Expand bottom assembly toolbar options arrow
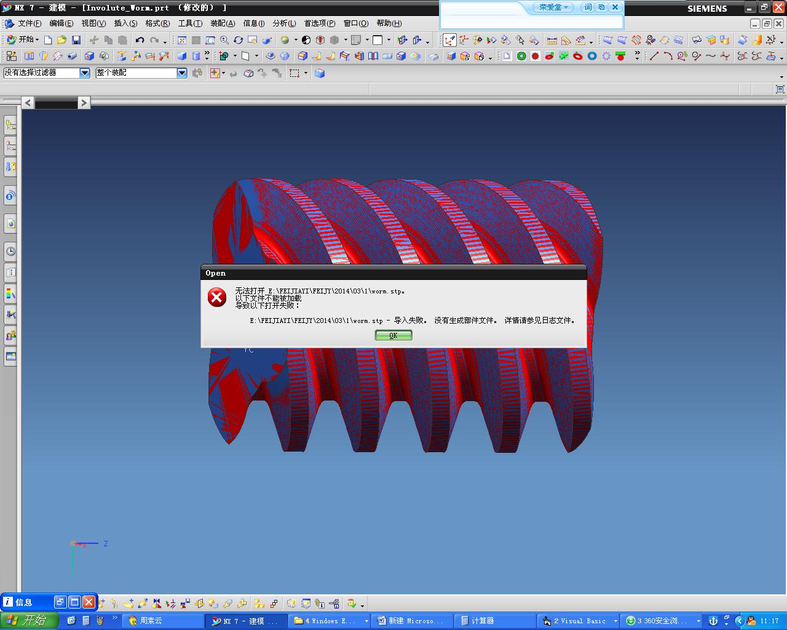 (362, 605)
